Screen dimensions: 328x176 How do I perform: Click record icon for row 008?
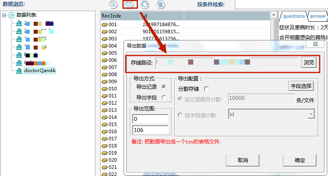tap(105, 75)
